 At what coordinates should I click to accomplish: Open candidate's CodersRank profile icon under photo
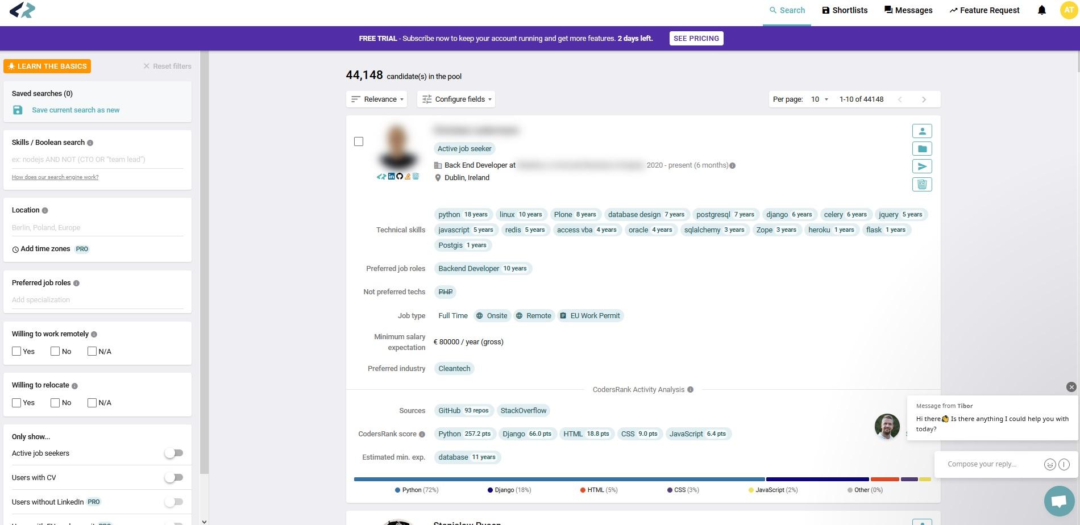coord(381,177)
